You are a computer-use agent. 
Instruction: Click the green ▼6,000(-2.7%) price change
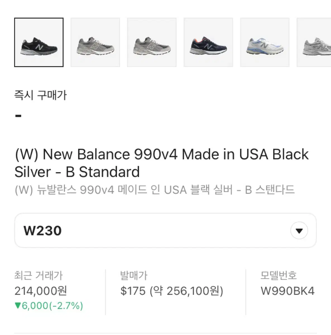[x=49, y=306]
